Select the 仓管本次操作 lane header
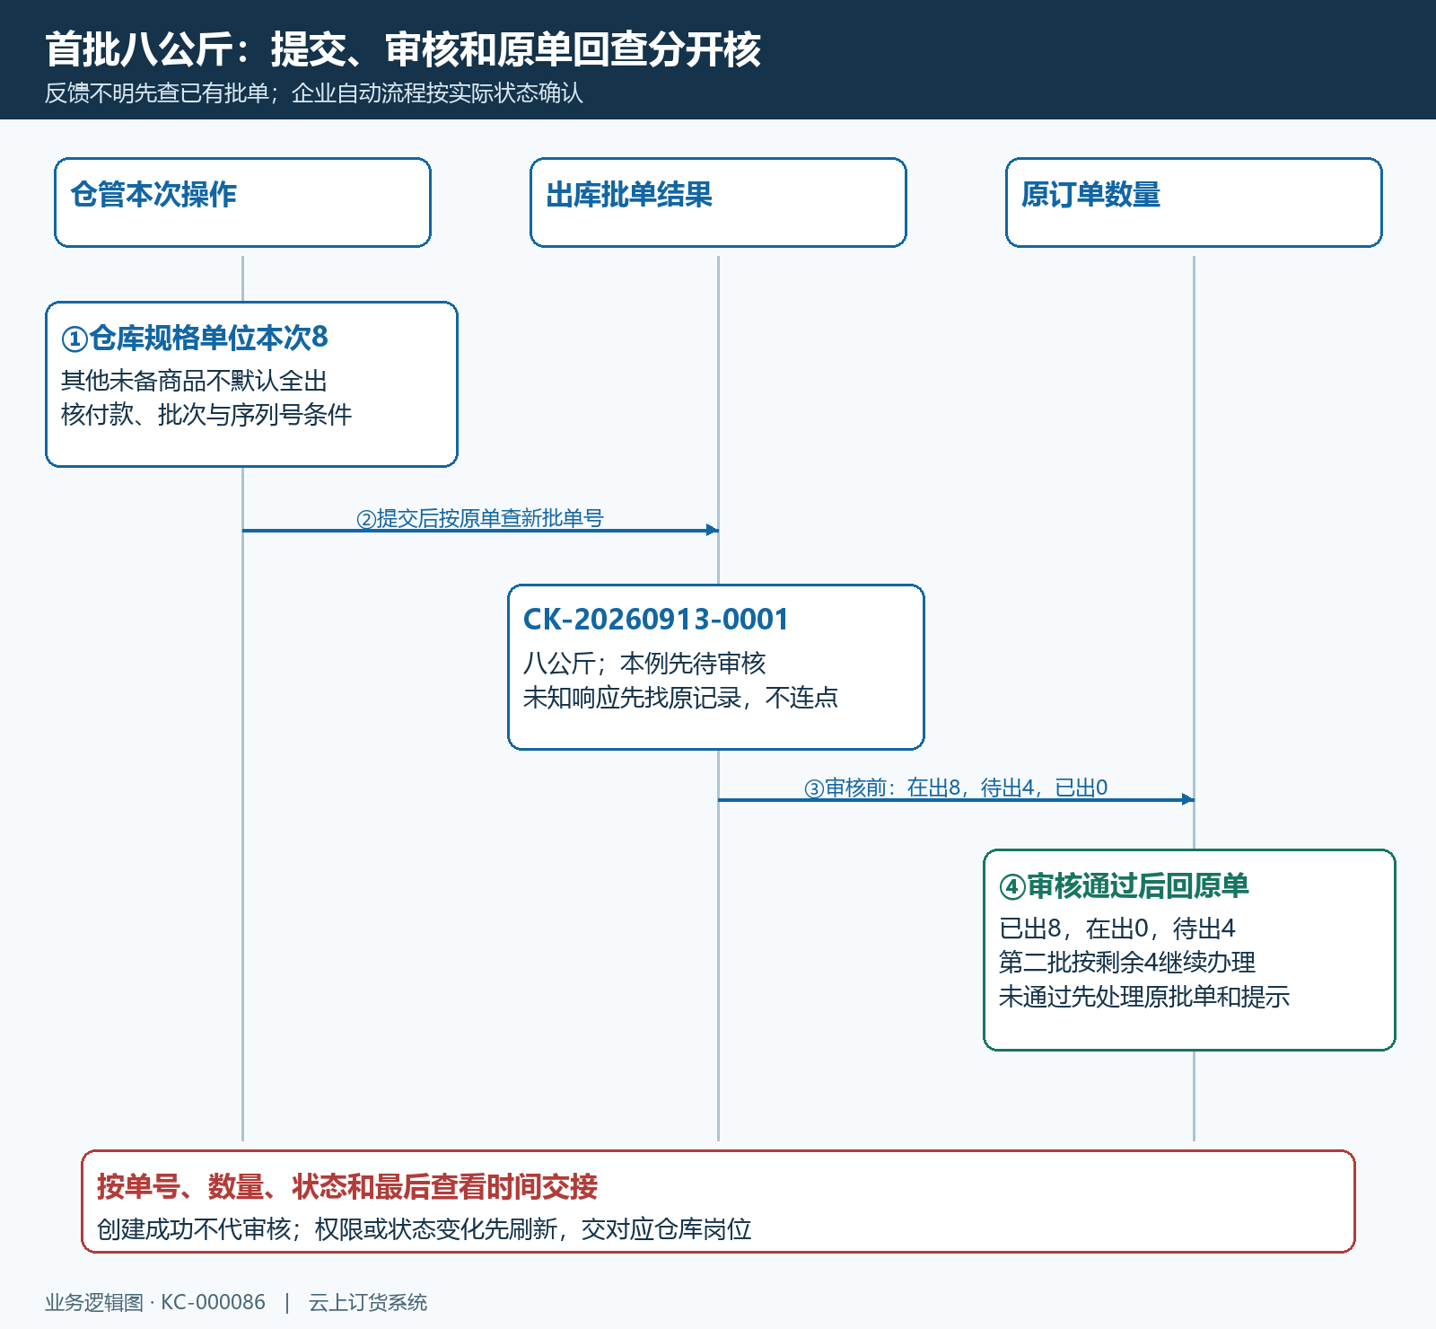The width and height of the screenshot is (1436, 1329). click(x=242, y=203)
